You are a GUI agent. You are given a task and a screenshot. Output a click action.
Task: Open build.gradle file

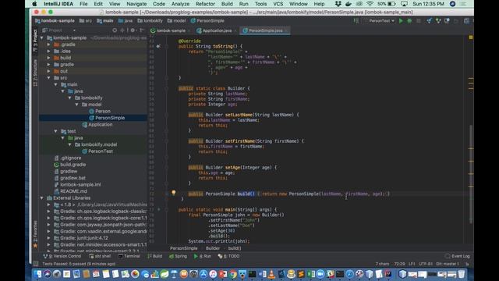tap(69, 165)
